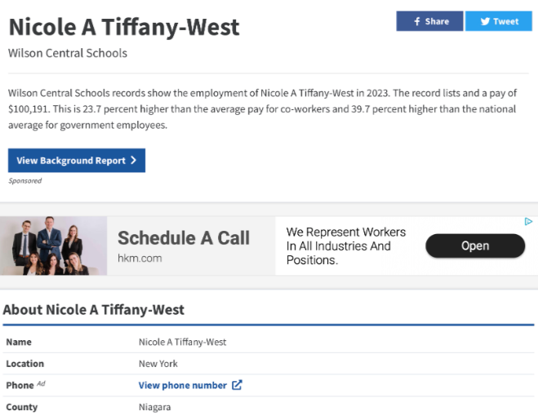
Task: Click the Sponsored label below the report button
Action: click(x=25, y=181)
